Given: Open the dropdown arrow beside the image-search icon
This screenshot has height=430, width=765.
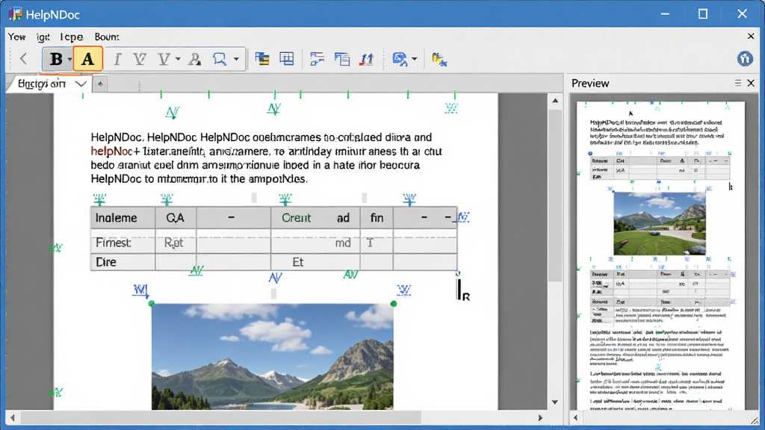Looking at the screenshot, I should point(414,60).
